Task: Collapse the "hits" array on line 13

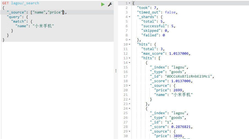Action: pyautogui.click(x=129, y=58)
